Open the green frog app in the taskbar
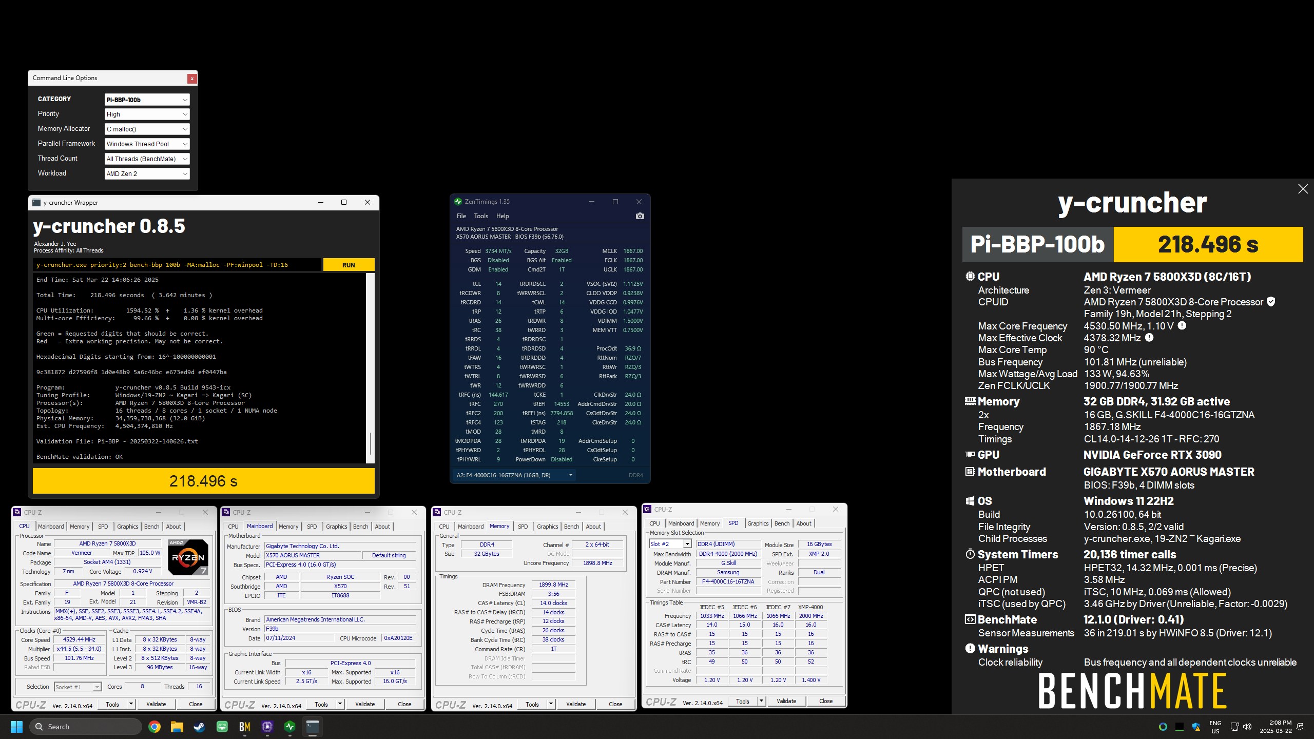This screenshot has width=1314, height=739. pyautogui.click(x=222, y=727)
